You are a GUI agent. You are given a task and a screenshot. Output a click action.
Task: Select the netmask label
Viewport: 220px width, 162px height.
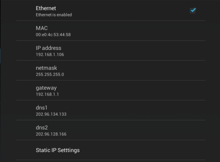[x=46, y=68]
